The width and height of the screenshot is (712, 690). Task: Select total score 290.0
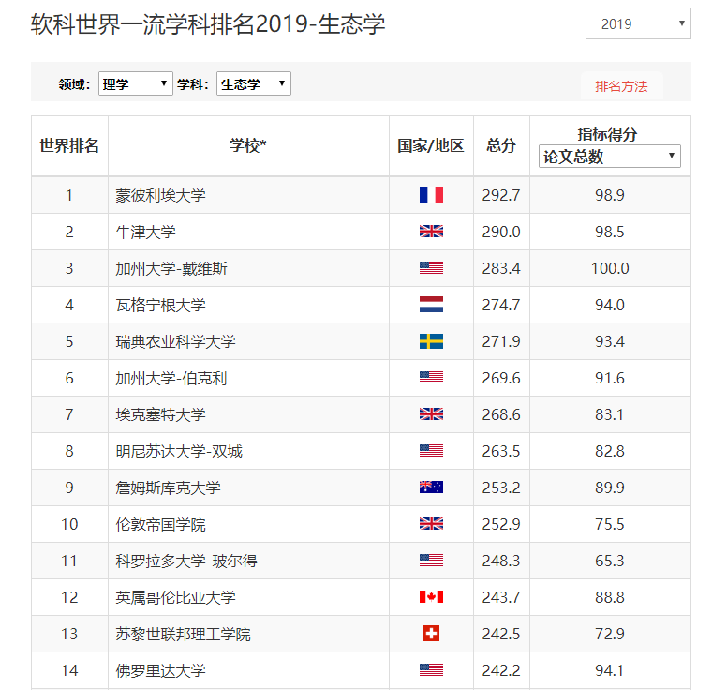501,232
